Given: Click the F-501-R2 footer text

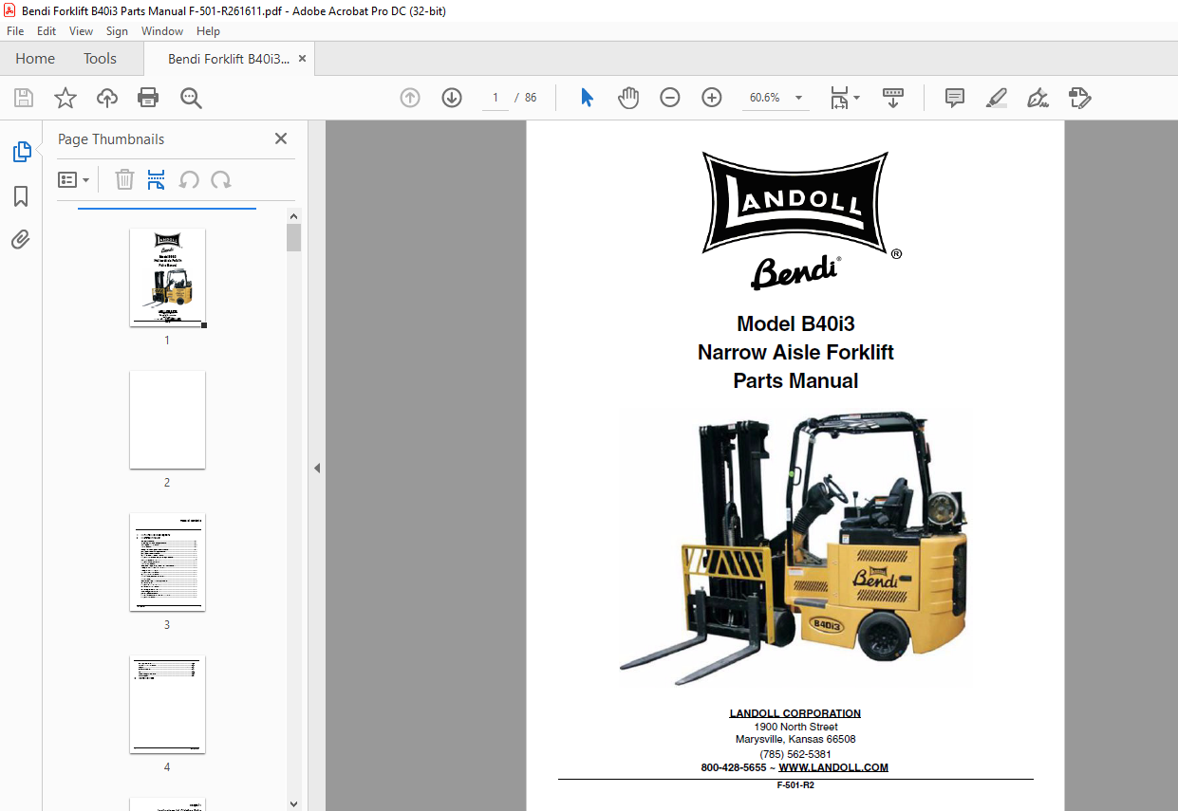Looking at the screenshot, I should point(795,785).
